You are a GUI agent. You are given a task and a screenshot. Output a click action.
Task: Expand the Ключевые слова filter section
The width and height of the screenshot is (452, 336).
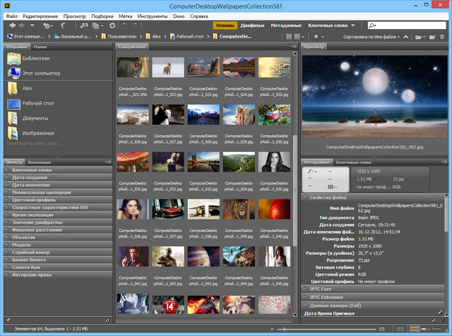[31, 170]
